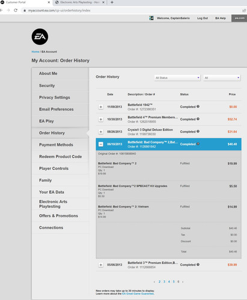Click the Crysis 3 Digital Deluxe Edition title

point(150,130)
